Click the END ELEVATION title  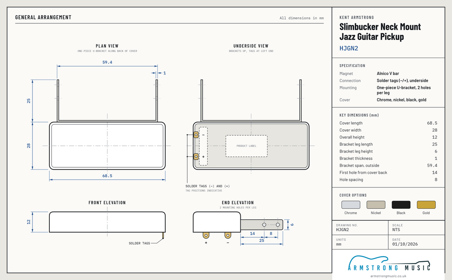click(x=238, y=203)
